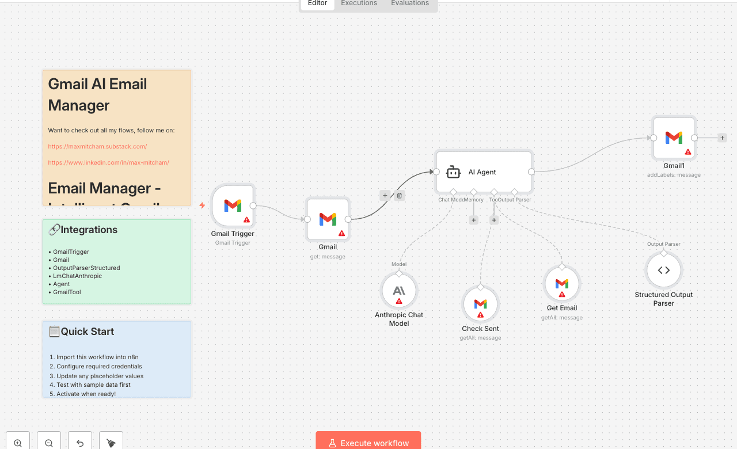Switch to the Evaluations tab
The image size is (737, 449).
tap(409, 3)
